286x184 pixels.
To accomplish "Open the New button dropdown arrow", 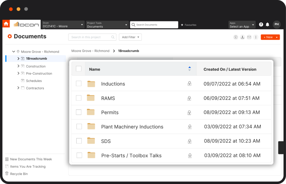I will click(x=277, y=37).
